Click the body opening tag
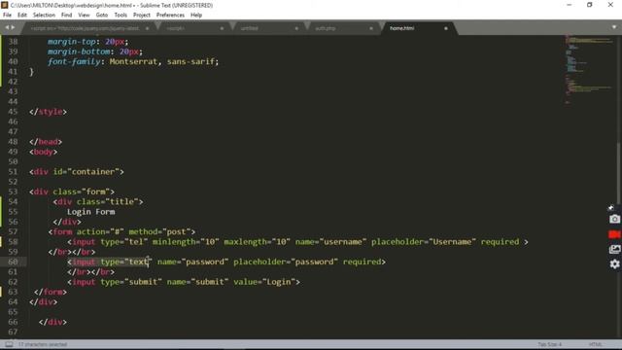The image size is (622, 350). 43,152
